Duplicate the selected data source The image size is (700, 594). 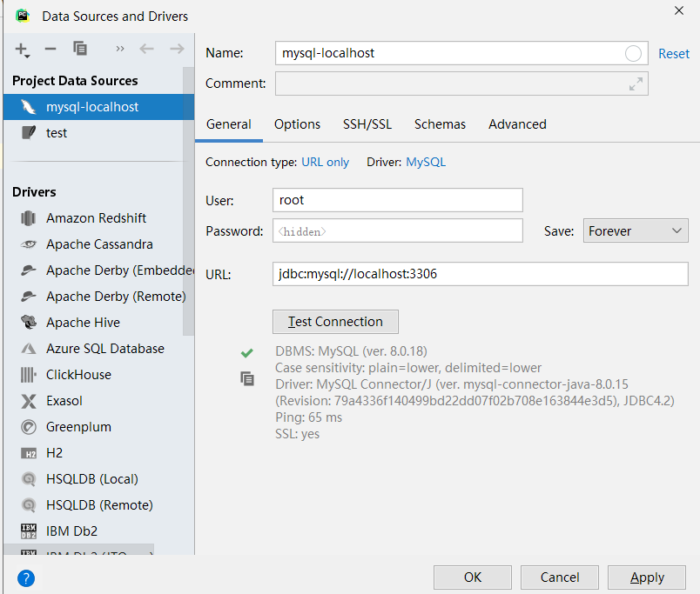(80, 50)
